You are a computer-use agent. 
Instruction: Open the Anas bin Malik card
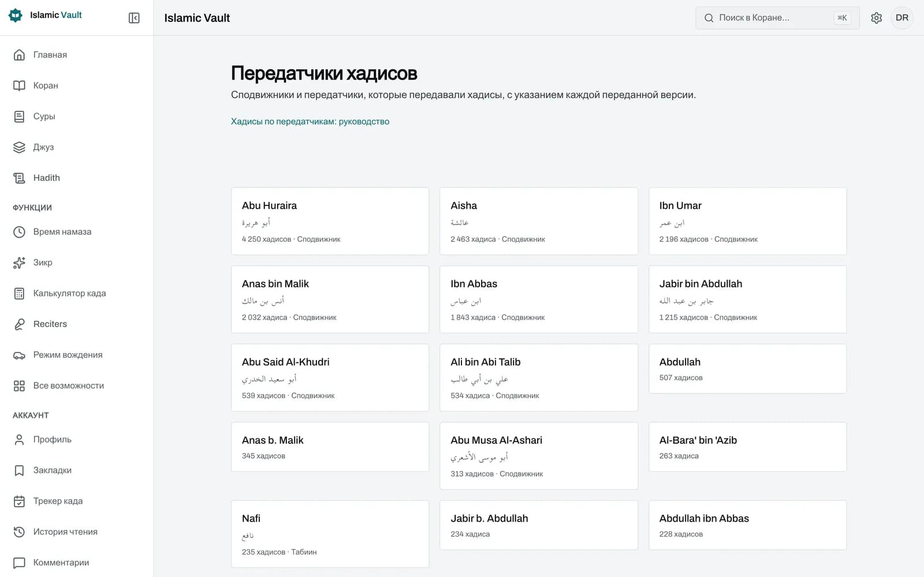330,299
